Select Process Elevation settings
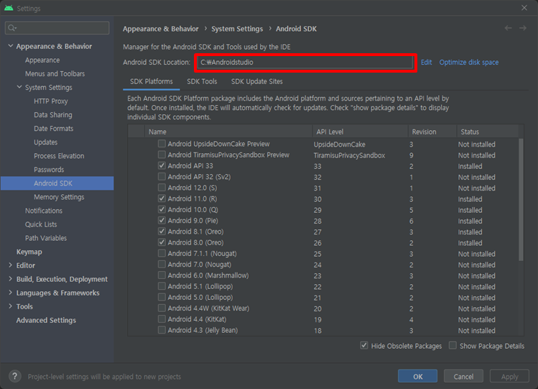Image resolution: width=538 pixels, height=389 pixels. pyautogui.click(x=59, y=156)
